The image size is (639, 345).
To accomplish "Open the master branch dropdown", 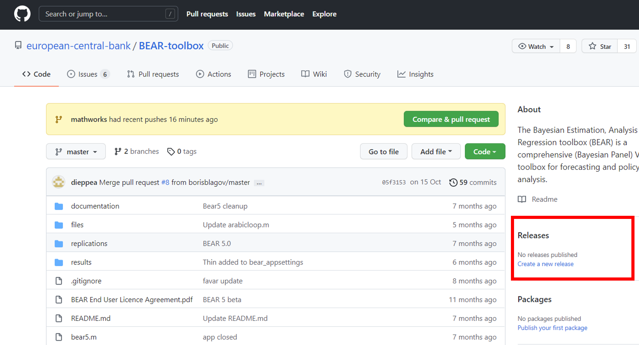I will click(x=76, y=151).
